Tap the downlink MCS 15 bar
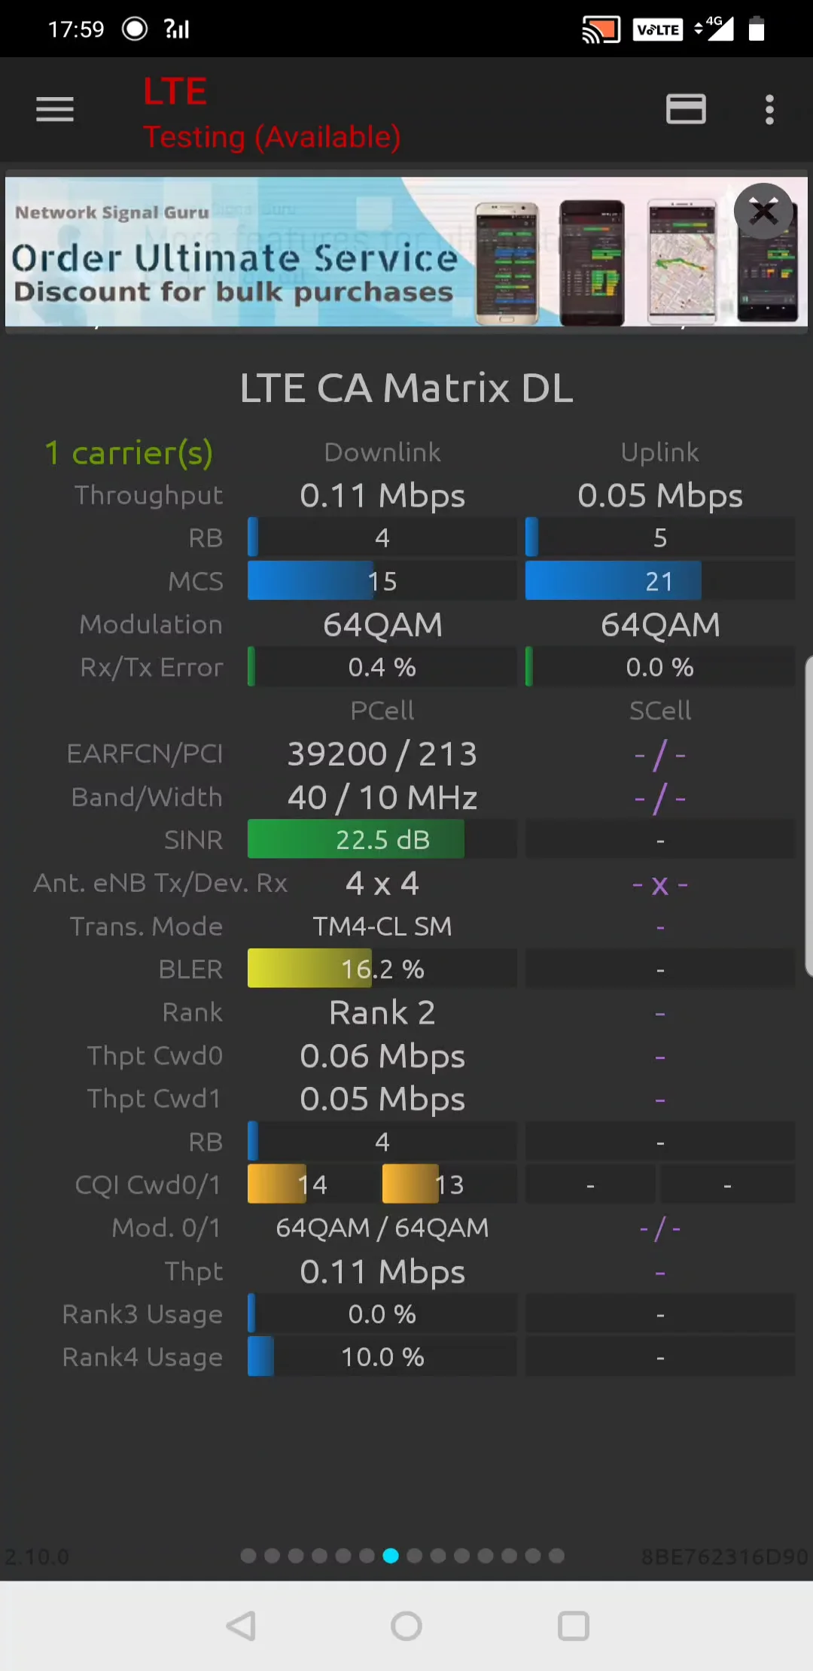Viewport: 813px width, 1671px height. (x=382, y=580)
